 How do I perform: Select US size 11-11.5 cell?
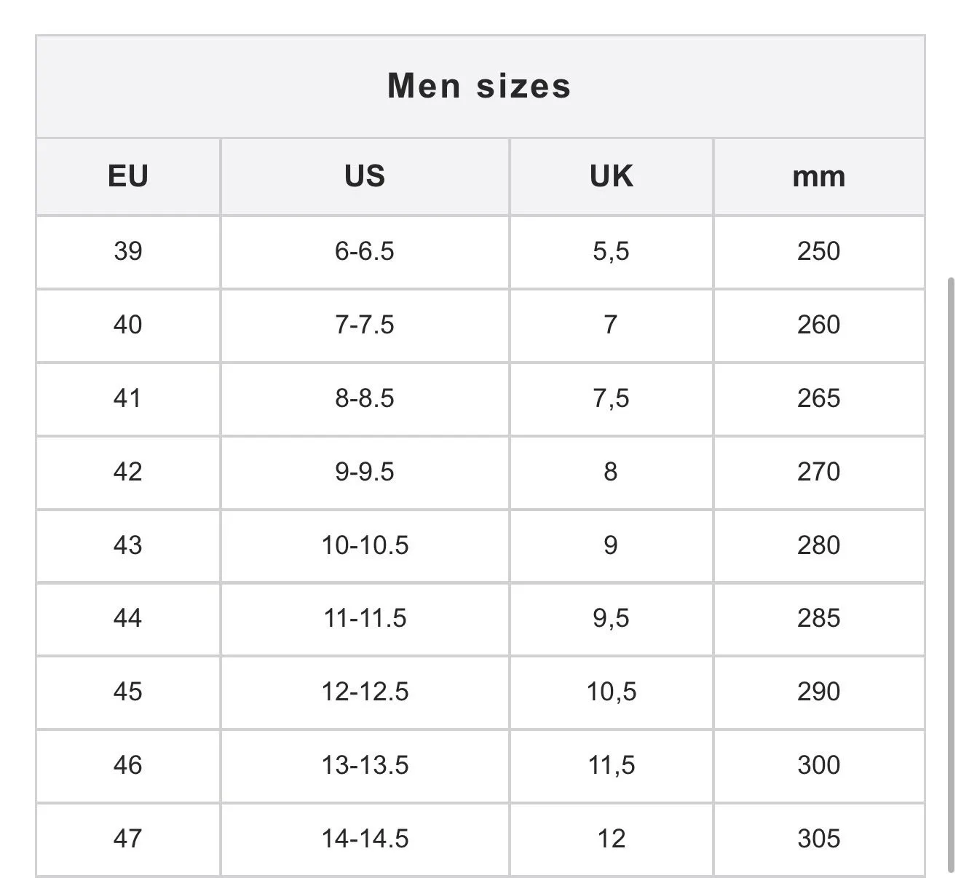tap(365, 619)
